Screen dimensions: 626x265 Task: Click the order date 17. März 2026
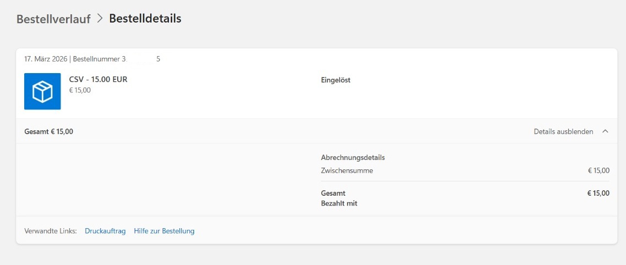point(46,59)
